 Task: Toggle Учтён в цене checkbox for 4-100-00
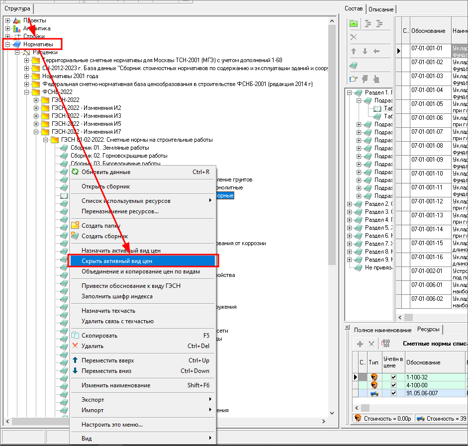point(393,385)
